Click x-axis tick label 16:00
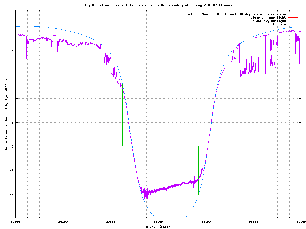 (x=63, y=222)
